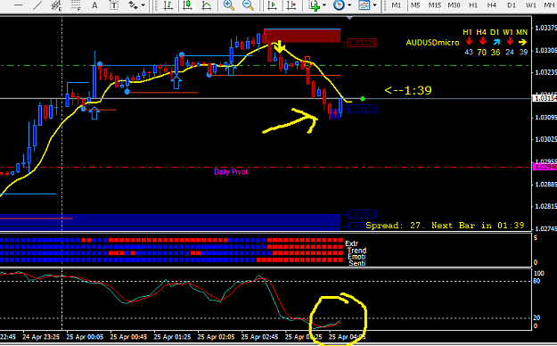
Task: Open the periods dropdown arrow
Action: point(349,5)
